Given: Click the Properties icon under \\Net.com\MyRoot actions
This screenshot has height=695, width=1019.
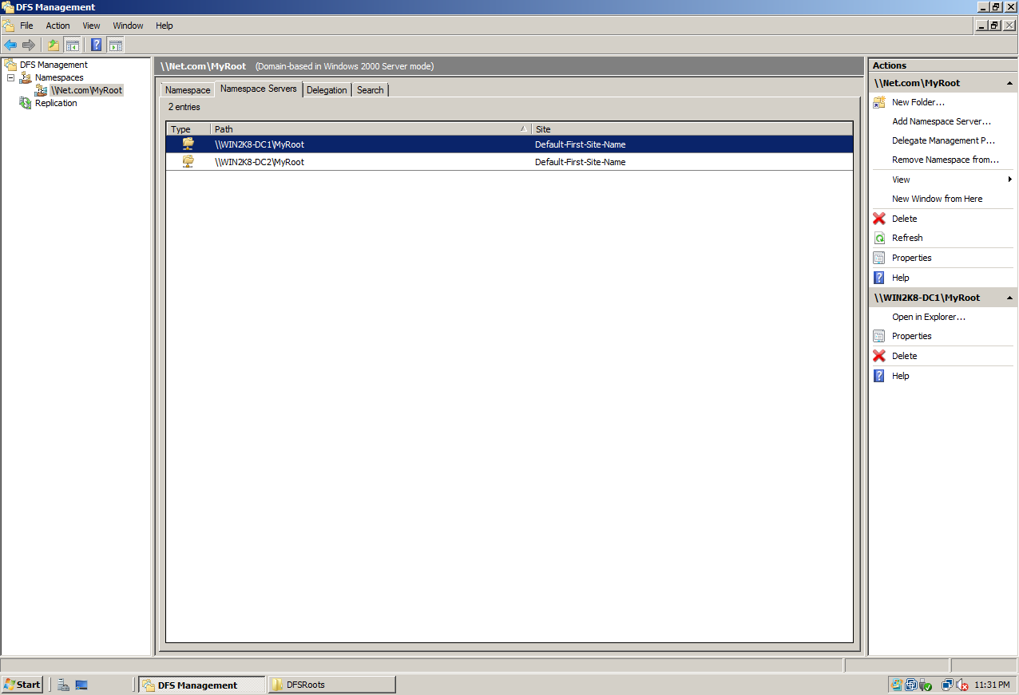Looking at the screenshot, I should coord(879,258).
